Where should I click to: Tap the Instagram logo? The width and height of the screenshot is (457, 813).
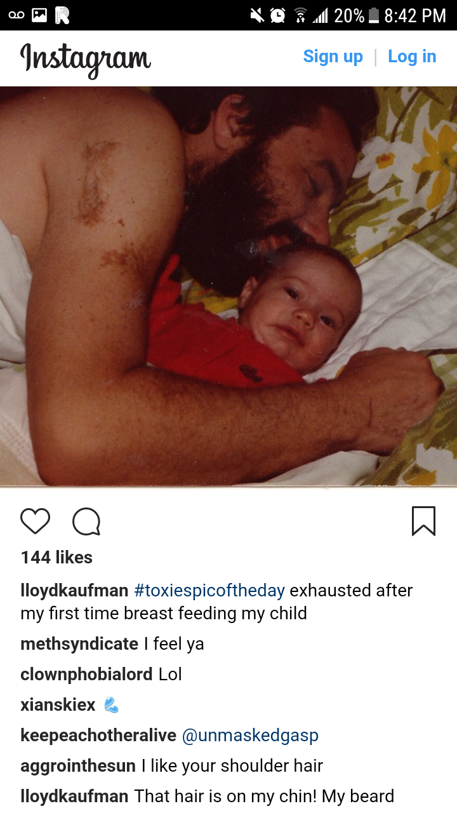click(x=86, y=60)
